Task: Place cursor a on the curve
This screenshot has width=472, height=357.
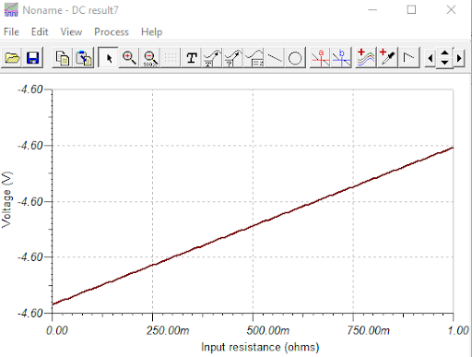Action: (320, 58)
